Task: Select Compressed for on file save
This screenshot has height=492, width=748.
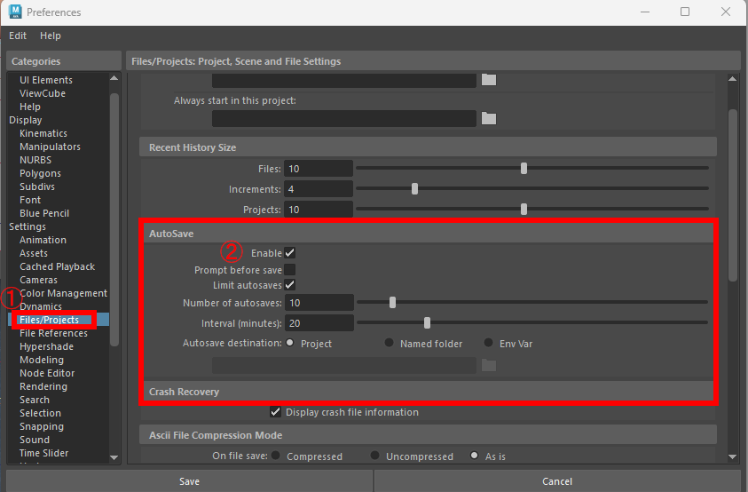Action: pyautogui.click(x=276, y=456)
